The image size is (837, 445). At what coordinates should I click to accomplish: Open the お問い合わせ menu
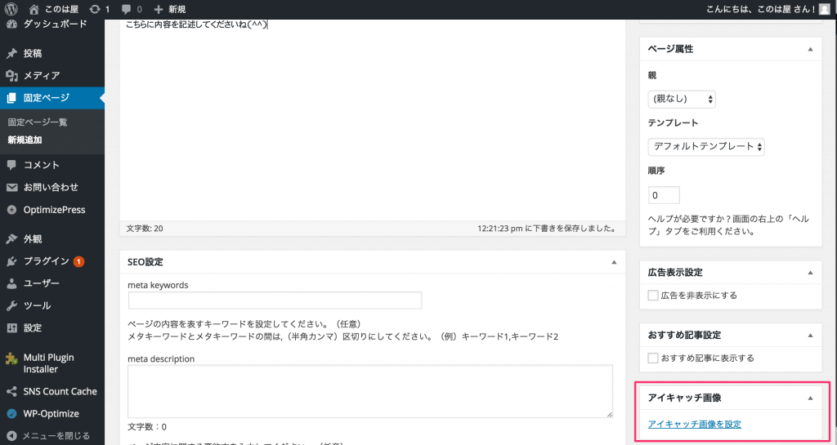tap(52, 188)
